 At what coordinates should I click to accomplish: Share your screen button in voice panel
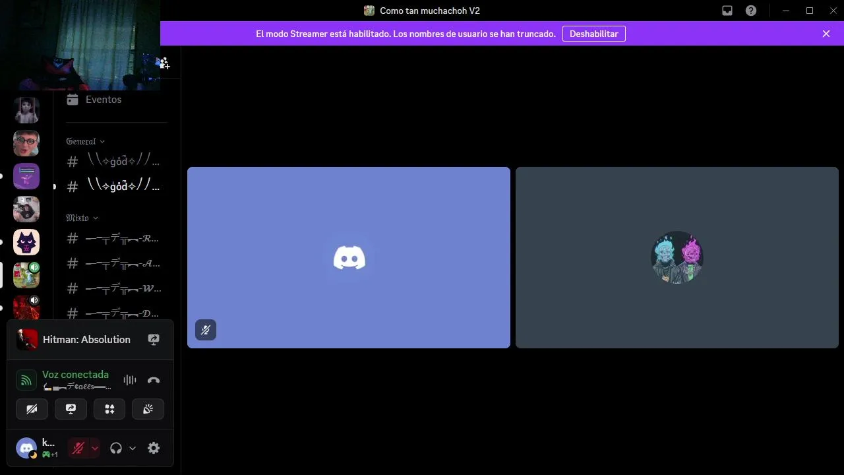pyautogui.click(x=71, y=409)
